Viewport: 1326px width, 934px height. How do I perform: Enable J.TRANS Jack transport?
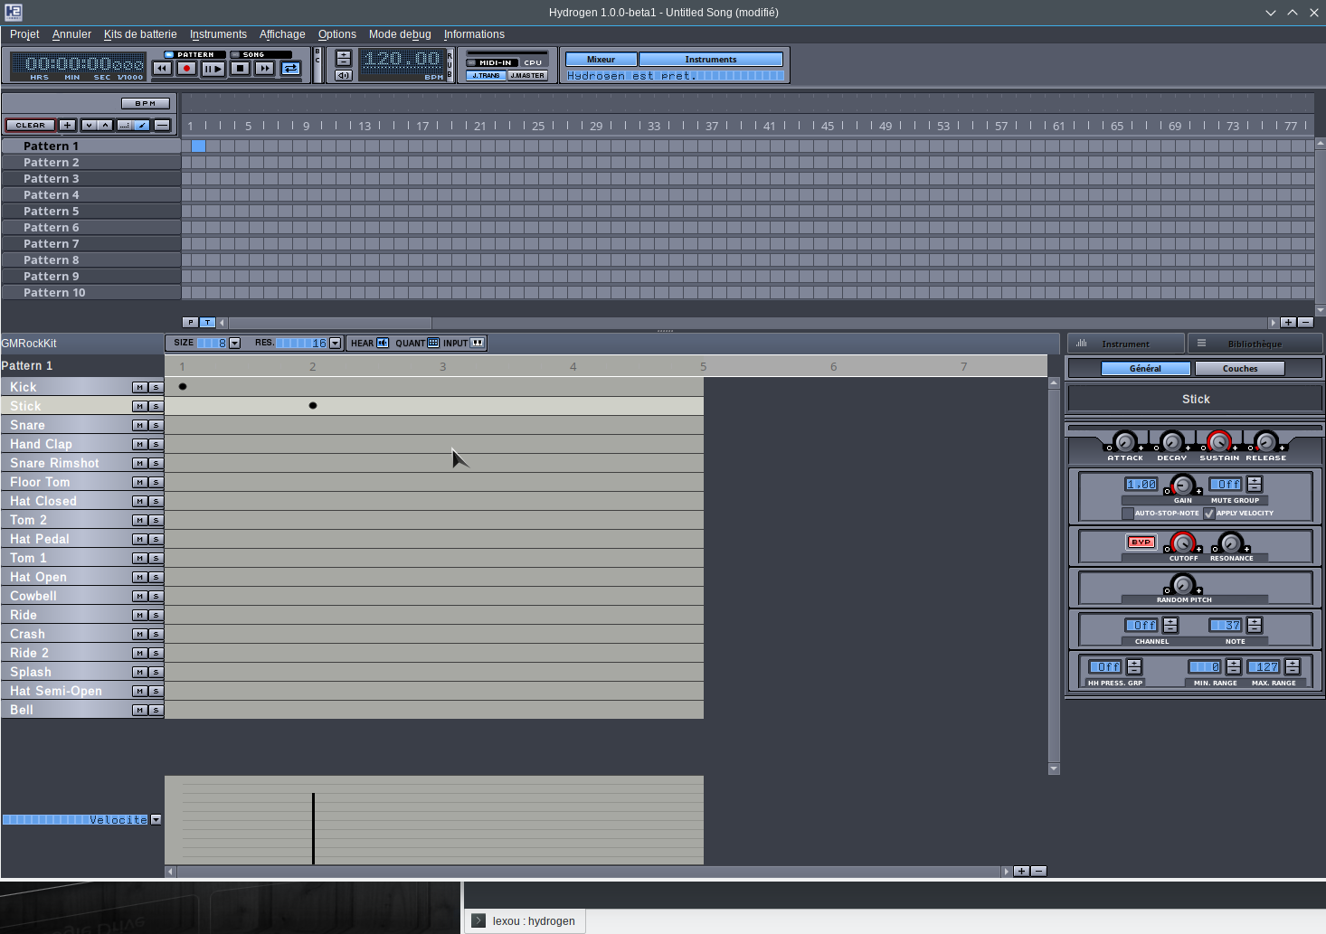pyautogui.click(x=487, y=76)
